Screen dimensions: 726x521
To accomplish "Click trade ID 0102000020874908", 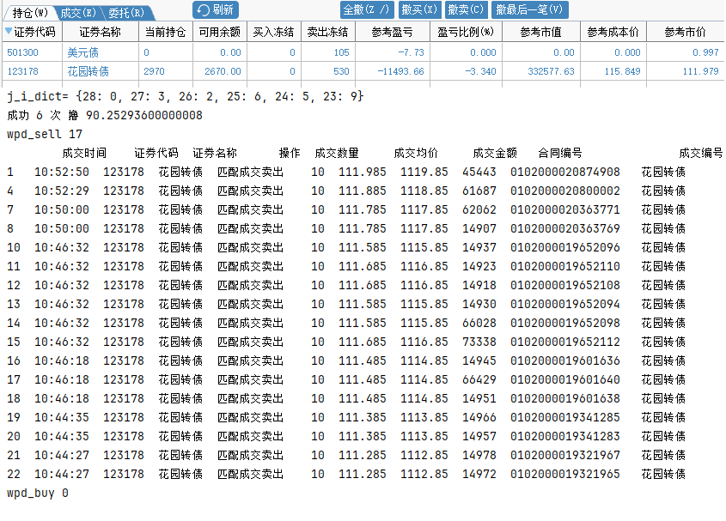I will click(x=564, y=173).
